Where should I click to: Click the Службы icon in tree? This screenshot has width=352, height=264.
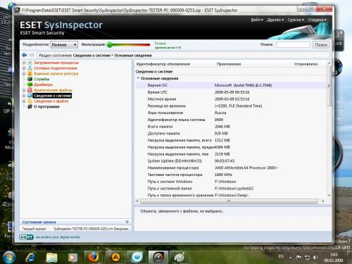point(30,79)
